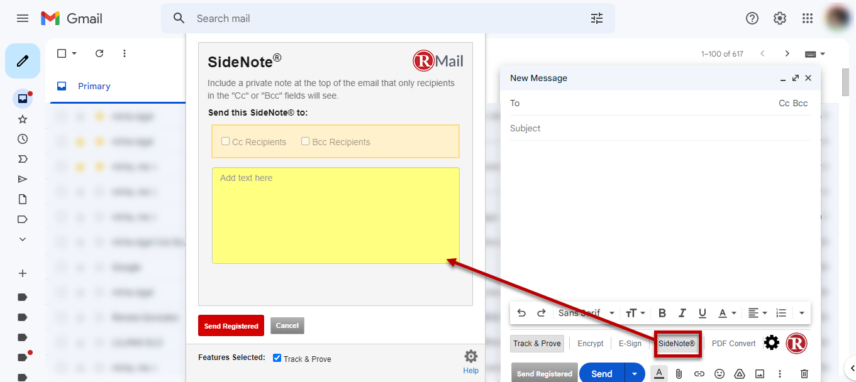Open the Send button dropdown arrow

pos(635,373)
